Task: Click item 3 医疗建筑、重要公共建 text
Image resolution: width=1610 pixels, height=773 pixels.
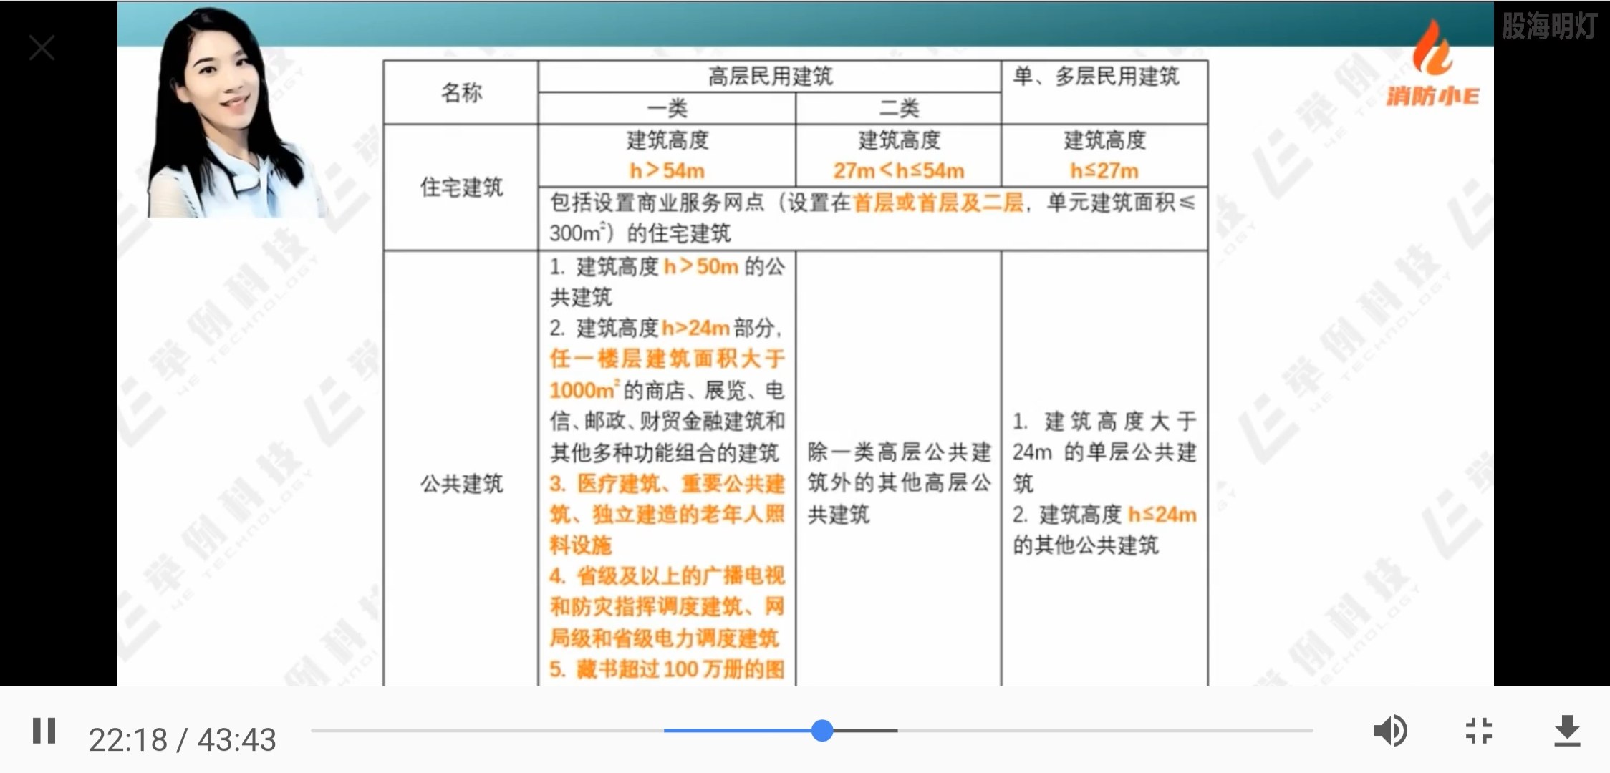Action: pyautogui.click(x=667, y=484)
